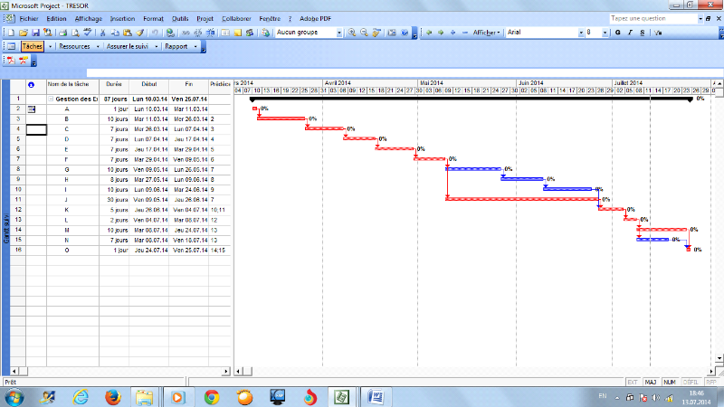Run the spelling check
Image resolution: width=724 pixels, height=407 pixels.
point(87,33)
